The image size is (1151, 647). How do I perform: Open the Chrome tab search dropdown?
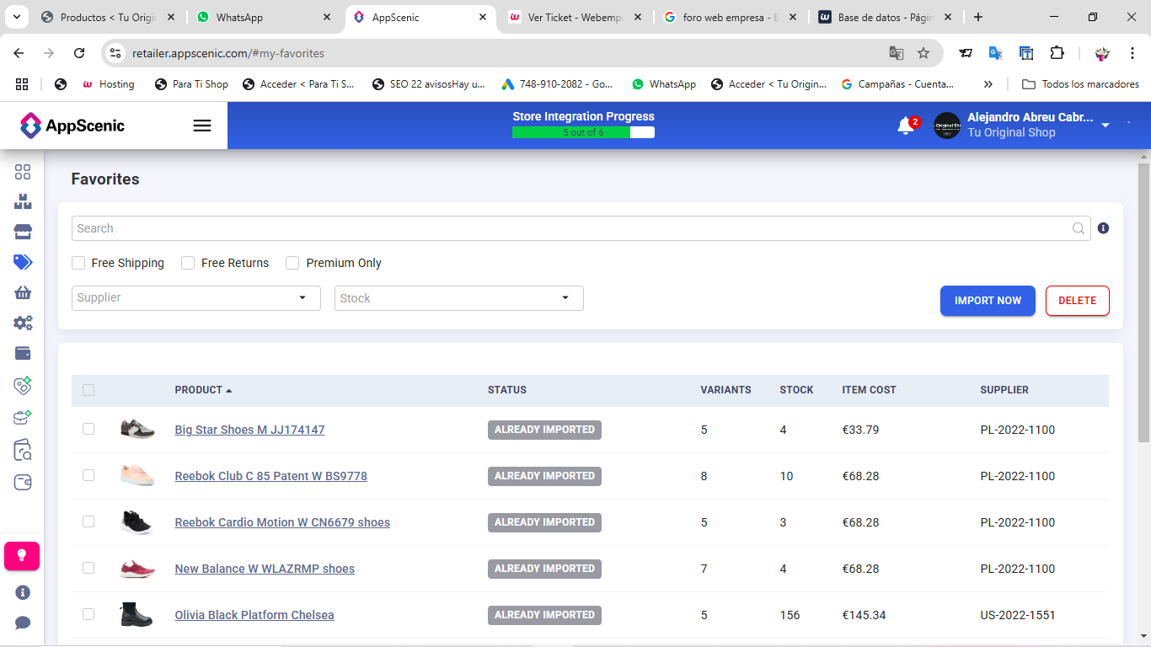[18, 17]
